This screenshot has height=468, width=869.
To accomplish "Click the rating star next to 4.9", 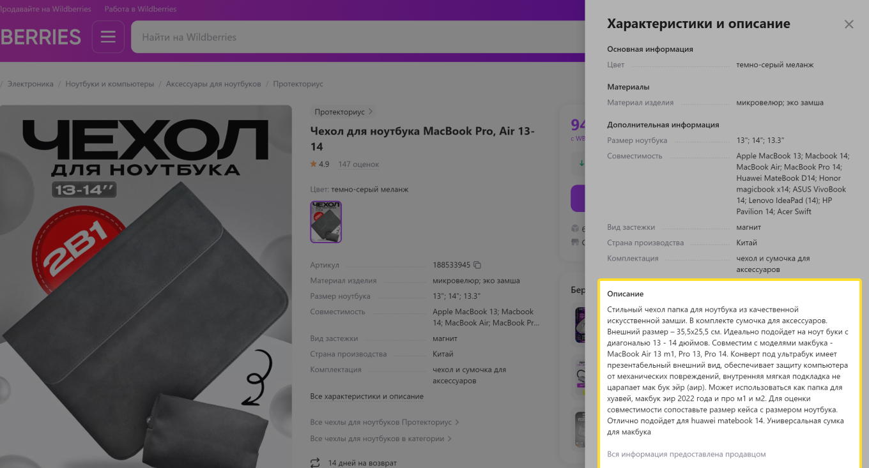I will coord(314,164).
